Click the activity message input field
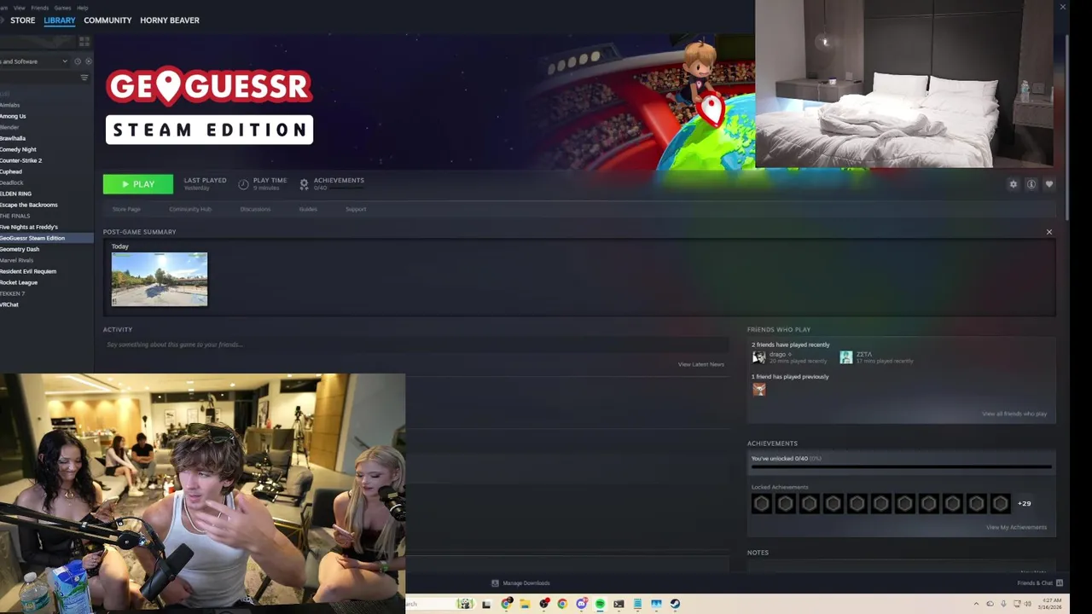Image resolution: width=1092 pixels, height=614 pixels. click(x=415, y=345)
